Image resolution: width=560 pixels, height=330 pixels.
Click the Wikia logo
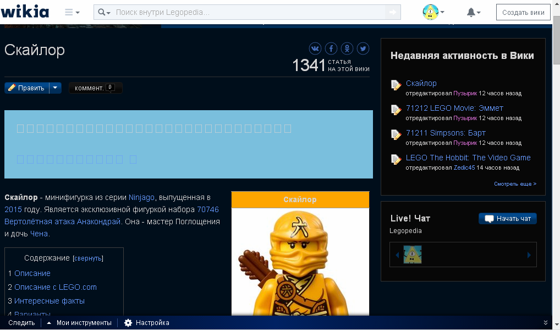pyautogui.click(x=25, y=12)
